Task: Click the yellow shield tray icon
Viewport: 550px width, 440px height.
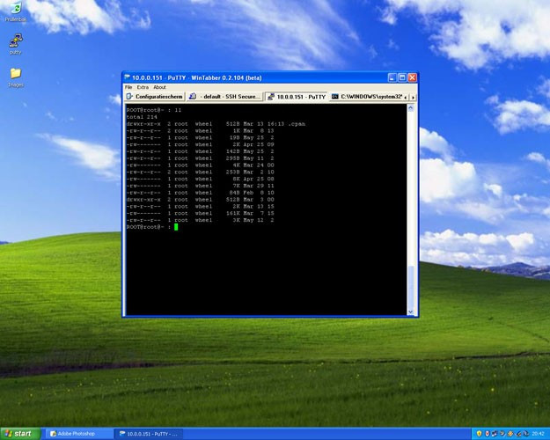Action: pyautogui.click(x=479, y=434)
